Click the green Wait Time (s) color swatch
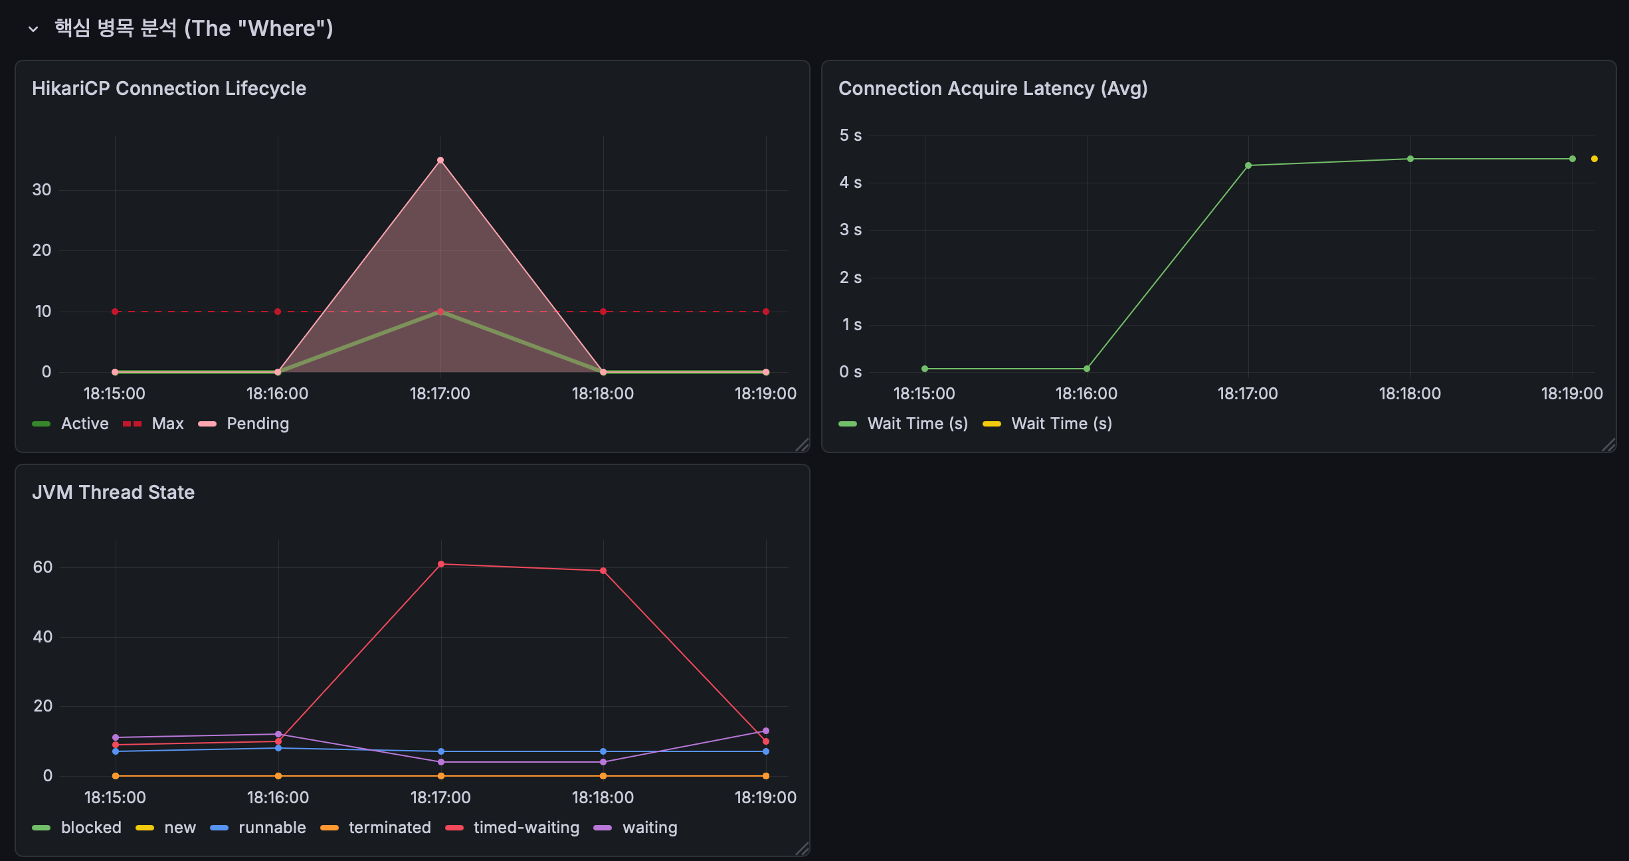Image resolution: width=1629 pixels, height=861 pixels. click(x=848, y=424)
